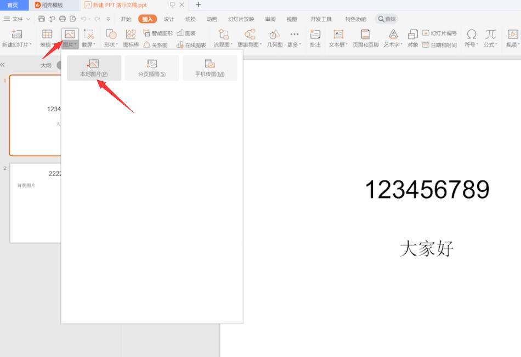Choose phone transfer picture (手机传图) option
This screenshot has height=357, width=521.
210,68
